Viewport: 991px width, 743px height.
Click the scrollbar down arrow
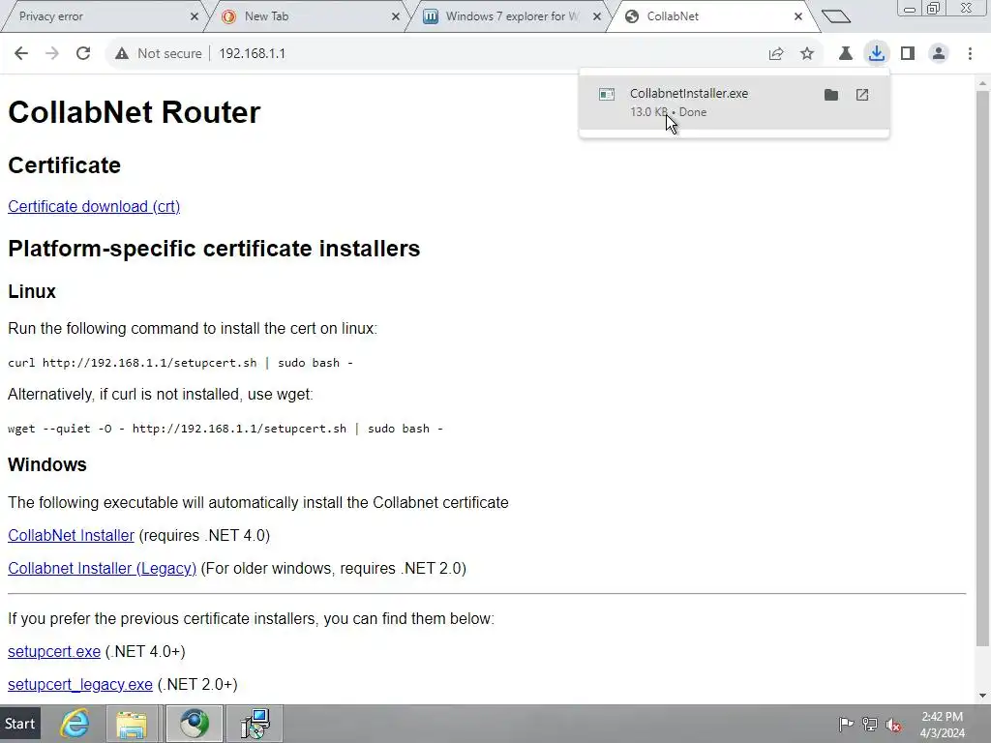point(982,696)
